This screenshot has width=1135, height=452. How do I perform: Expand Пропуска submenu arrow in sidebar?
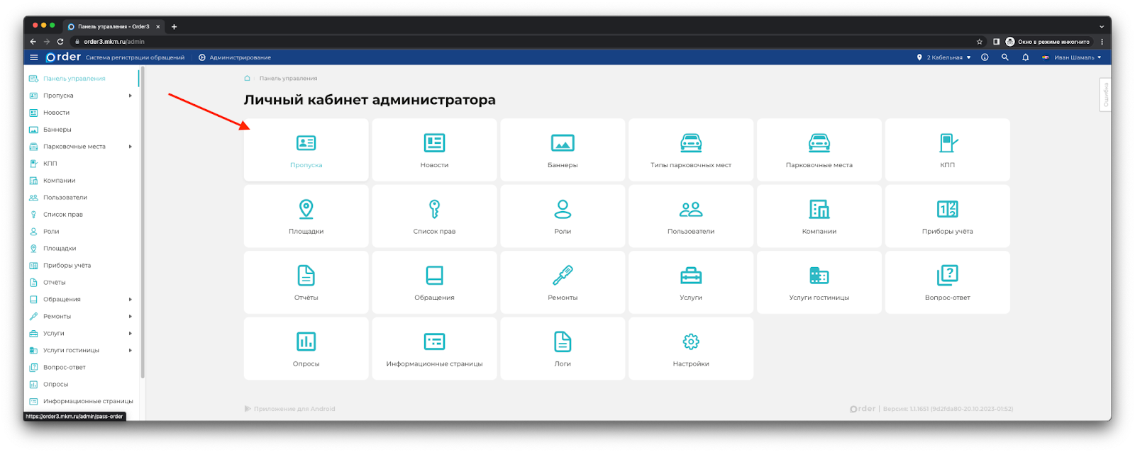point(131,96)
